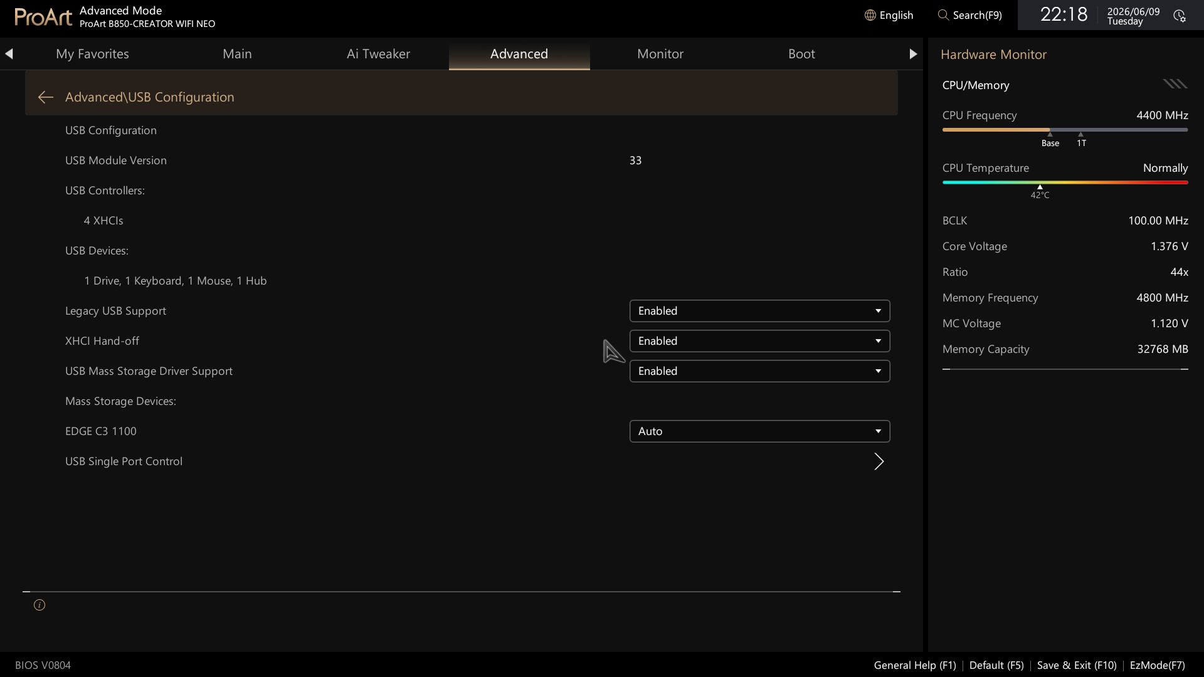Click the globe language icon

(870, 15)
